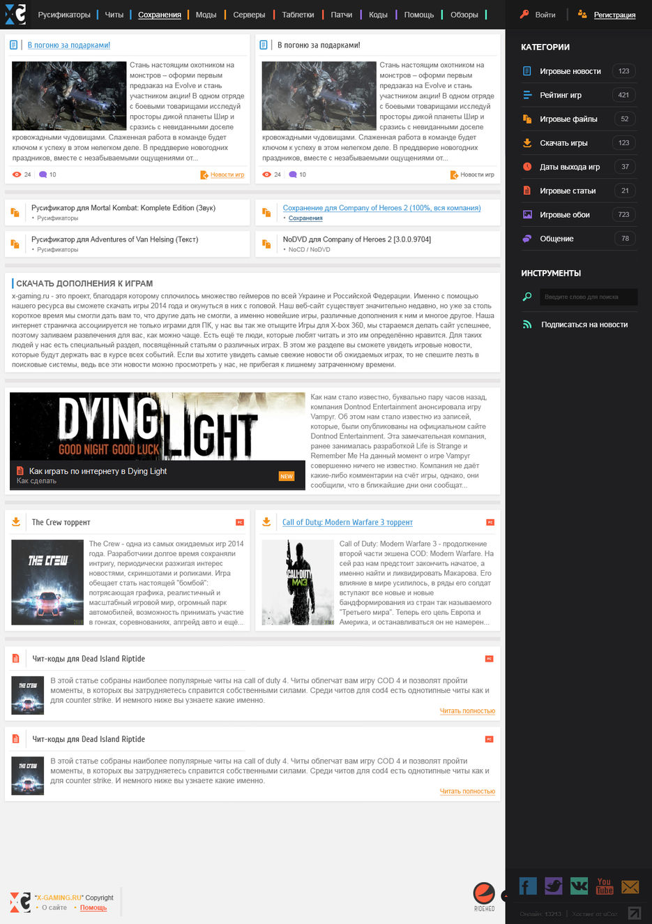Click the RIDEHED logo in the footer

[x=484, y=897]
